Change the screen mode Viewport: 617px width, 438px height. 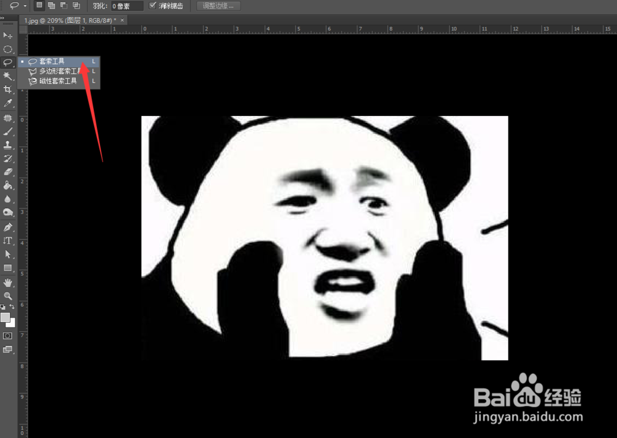click(x=7, y=349)
